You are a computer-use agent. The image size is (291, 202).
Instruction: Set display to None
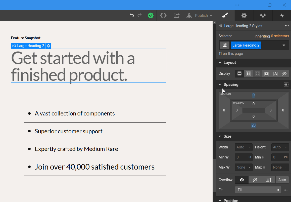284,74
